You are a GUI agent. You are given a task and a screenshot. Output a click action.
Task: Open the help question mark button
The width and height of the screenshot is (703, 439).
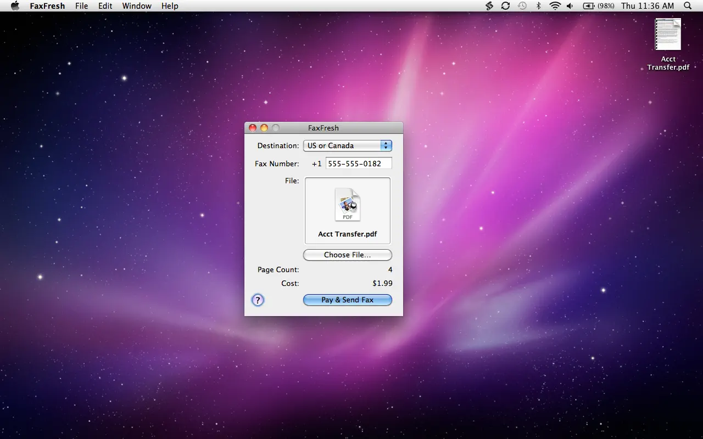click(x=258, y=300)
